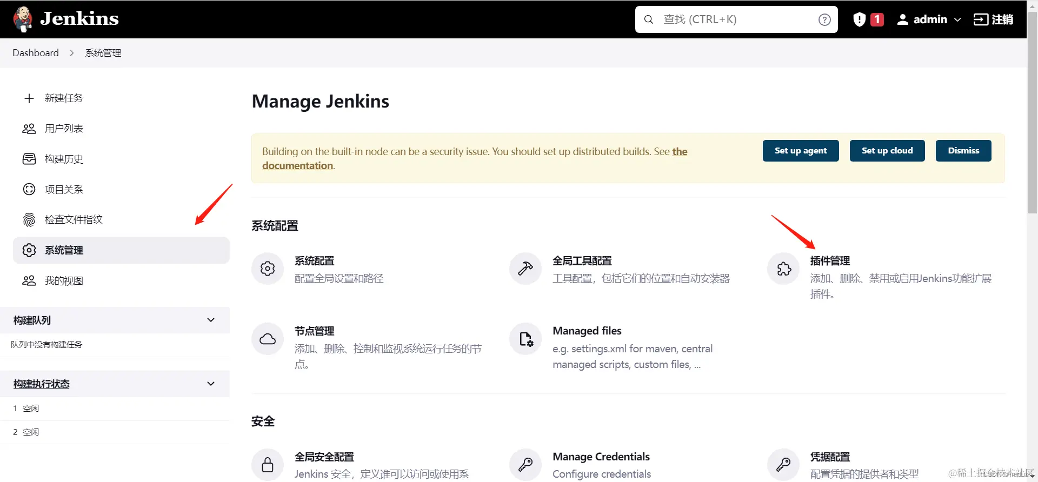Viewport: 1038px width, 482px height.
Task: Collapse the 构建执行状态 panel chevron
Action: (x=211, y=384)
